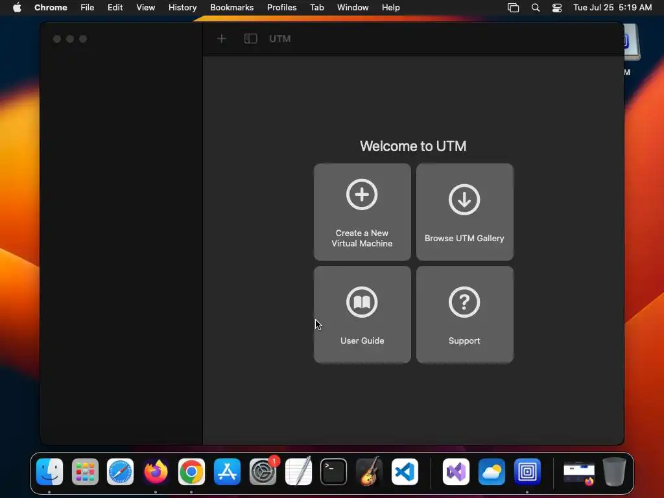The image size is (664, 498).
Task: Open Finder from the Dock
Action: point(49,471)
